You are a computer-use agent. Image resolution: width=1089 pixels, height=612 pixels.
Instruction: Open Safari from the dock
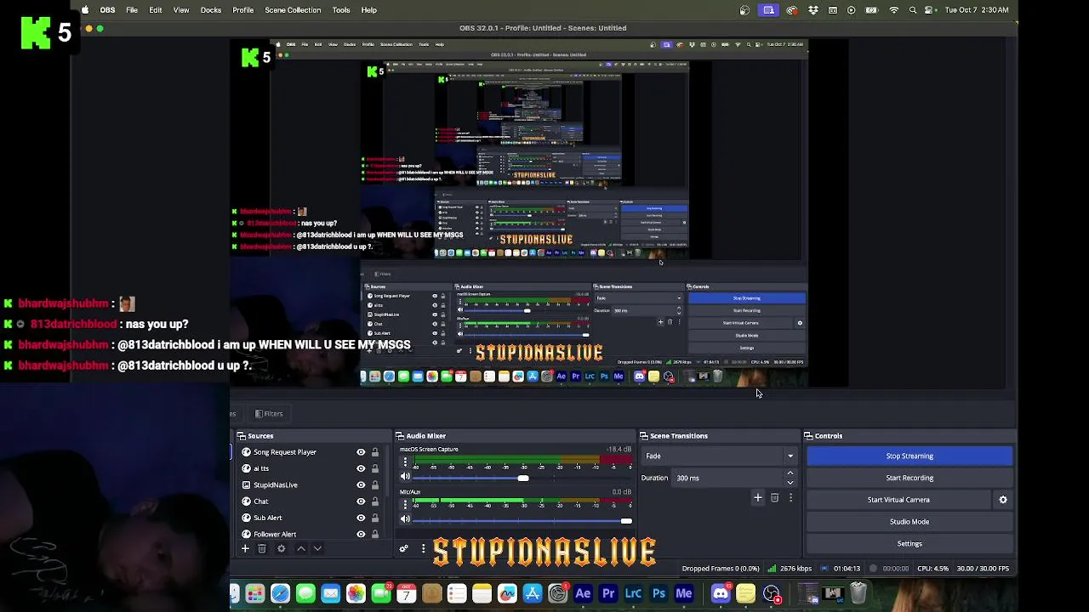[x=280, y=593]
